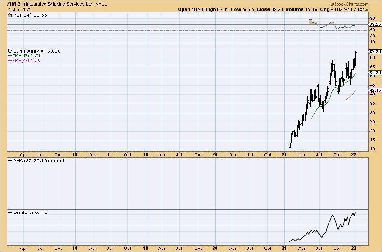Click year 19 on axis below price panel
Viewport: 382px width, 252px height.
pos(146,154)
